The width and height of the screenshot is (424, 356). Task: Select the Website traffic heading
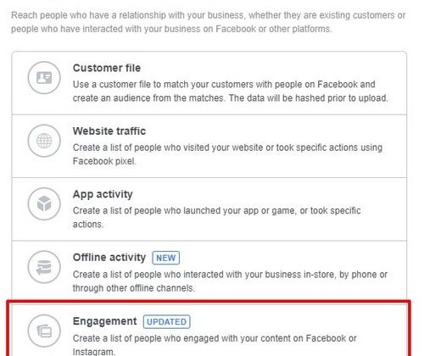(109, 131)
